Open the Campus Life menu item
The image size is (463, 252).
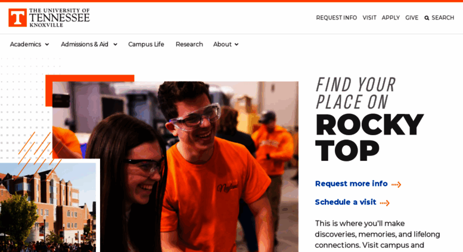pos(146,44)
